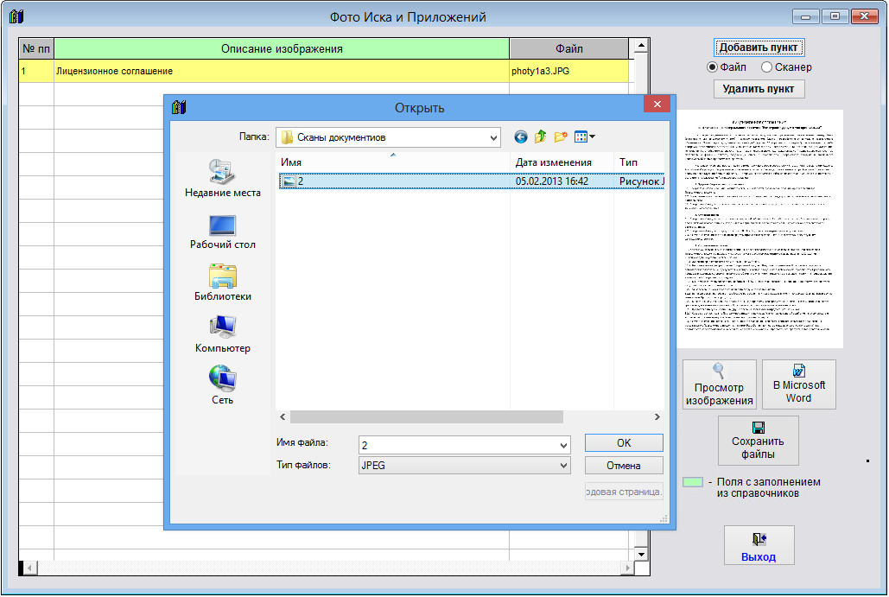This screenshot has width=889, height=597.
Task: Open Recent Places (Недавние места)
Action: [222, 179]
